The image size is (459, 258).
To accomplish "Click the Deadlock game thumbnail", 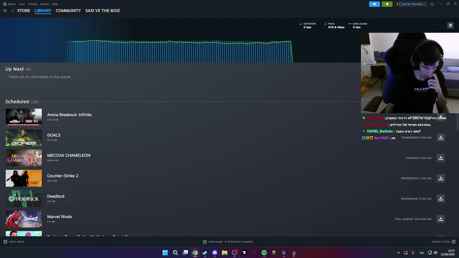I will [x=24, y=199].
